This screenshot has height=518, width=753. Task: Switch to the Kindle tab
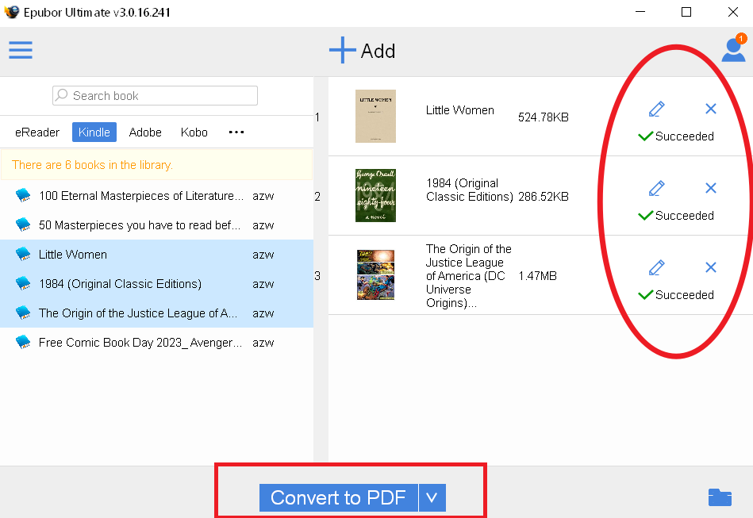pos(94,132)
